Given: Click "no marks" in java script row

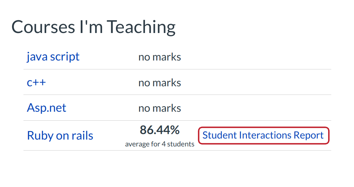Looking at the screenshot, I should (x=159, y=57).
